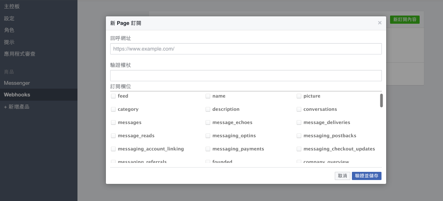This screenshot has height=201, width=443.
Task: Click the 回呼網址 URL input field
Action: pos(246,49)
